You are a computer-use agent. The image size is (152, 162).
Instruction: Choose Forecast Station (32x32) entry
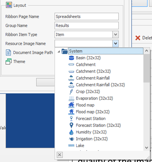98,125
